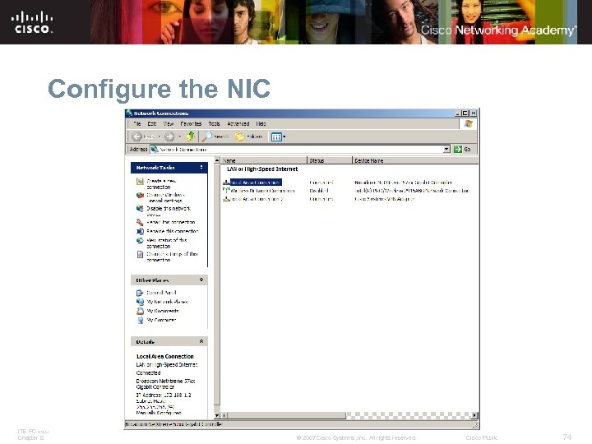Open the Tools menu
This screenshot has width=592, height=444.
pyautogui.click(x=214, y=123)
